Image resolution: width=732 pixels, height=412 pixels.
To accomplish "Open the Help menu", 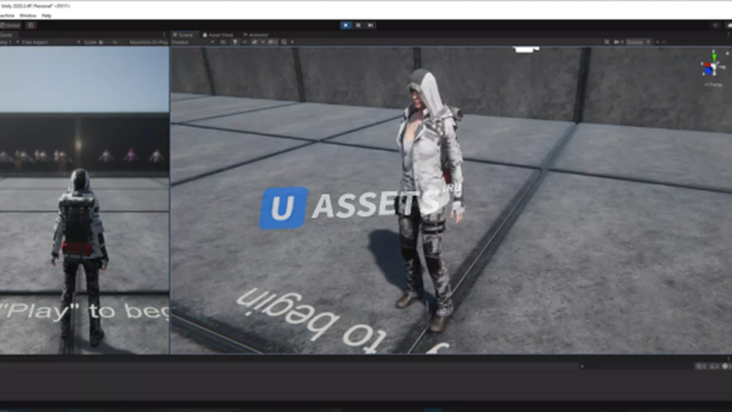I will [46, 15].
